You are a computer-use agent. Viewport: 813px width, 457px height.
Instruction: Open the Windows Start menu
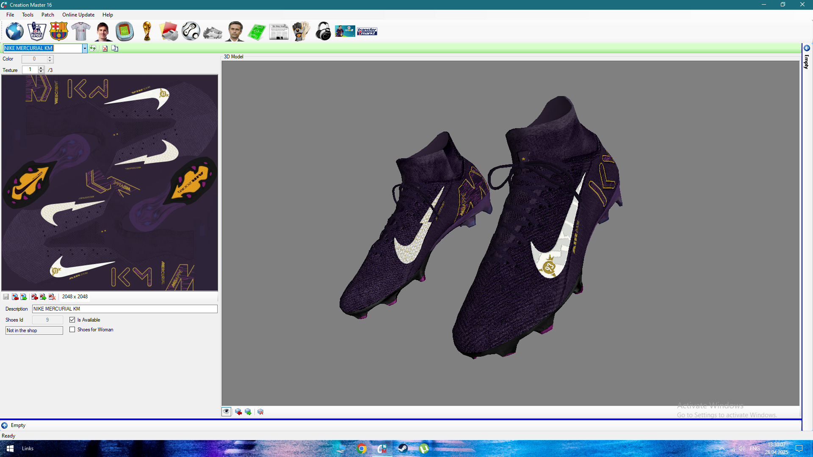10,449
